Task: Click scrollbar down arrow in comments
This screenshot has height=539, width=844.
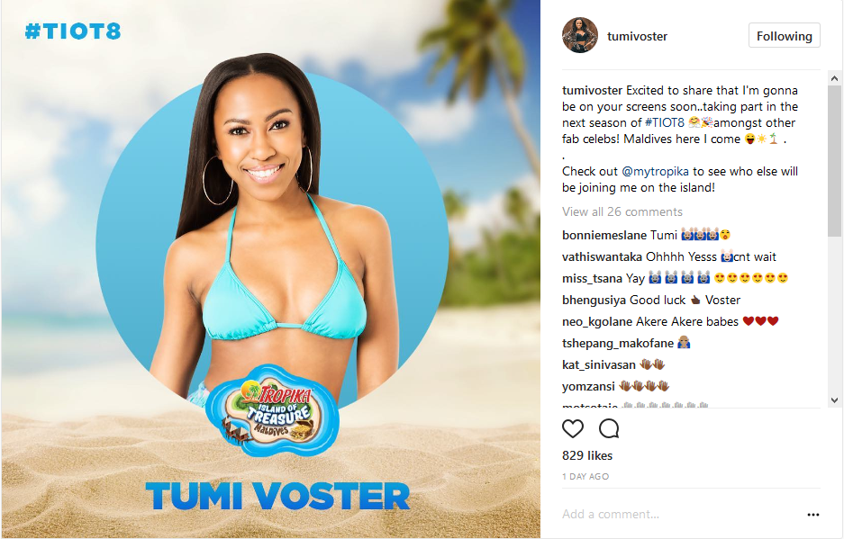Action: click(x=834, y=400)
